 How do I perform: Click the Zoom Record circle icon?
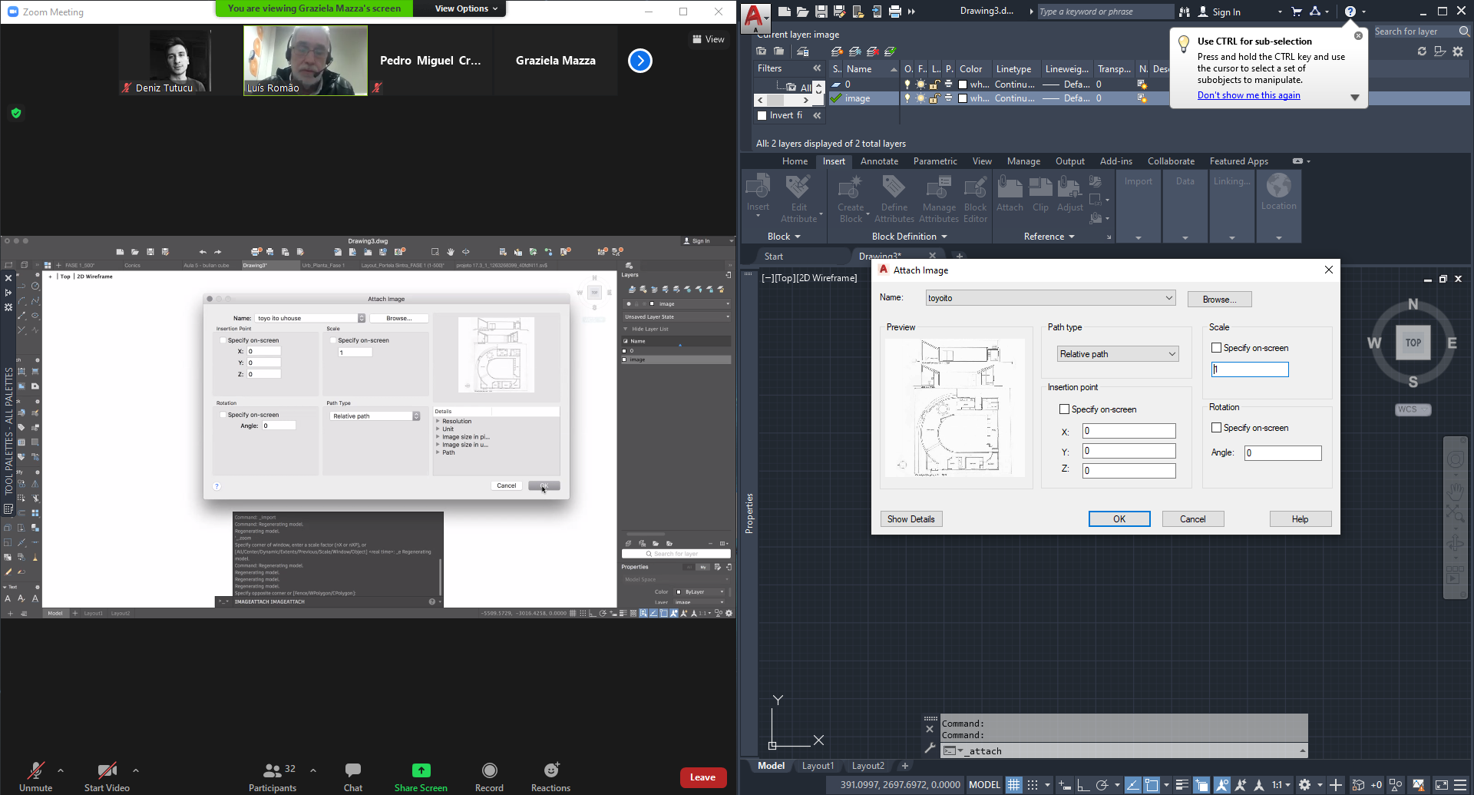pyautogui.click(x=489, y=770)
